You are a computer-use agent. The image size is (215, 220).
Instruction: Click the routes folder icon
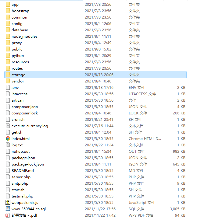8,68
